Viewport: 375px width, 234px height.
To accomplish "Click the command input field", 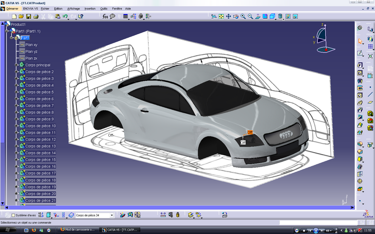I will pos(319,223).
